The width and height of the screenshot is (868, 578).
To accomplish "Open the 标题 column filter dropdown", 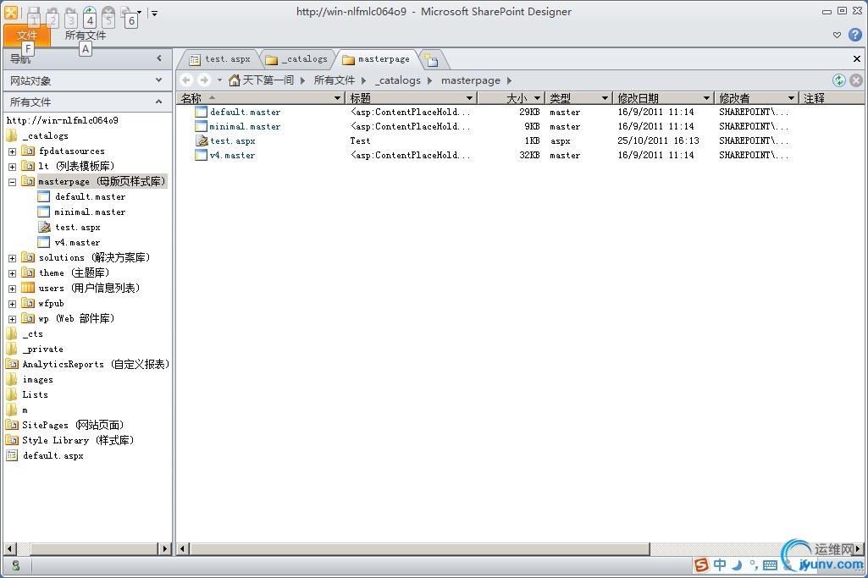I will (x=469, y=98).
